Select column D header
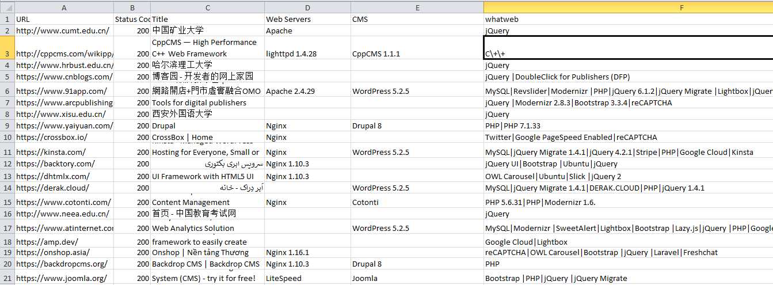The height and width of the screenshot is (285, 773). (307, 7)
